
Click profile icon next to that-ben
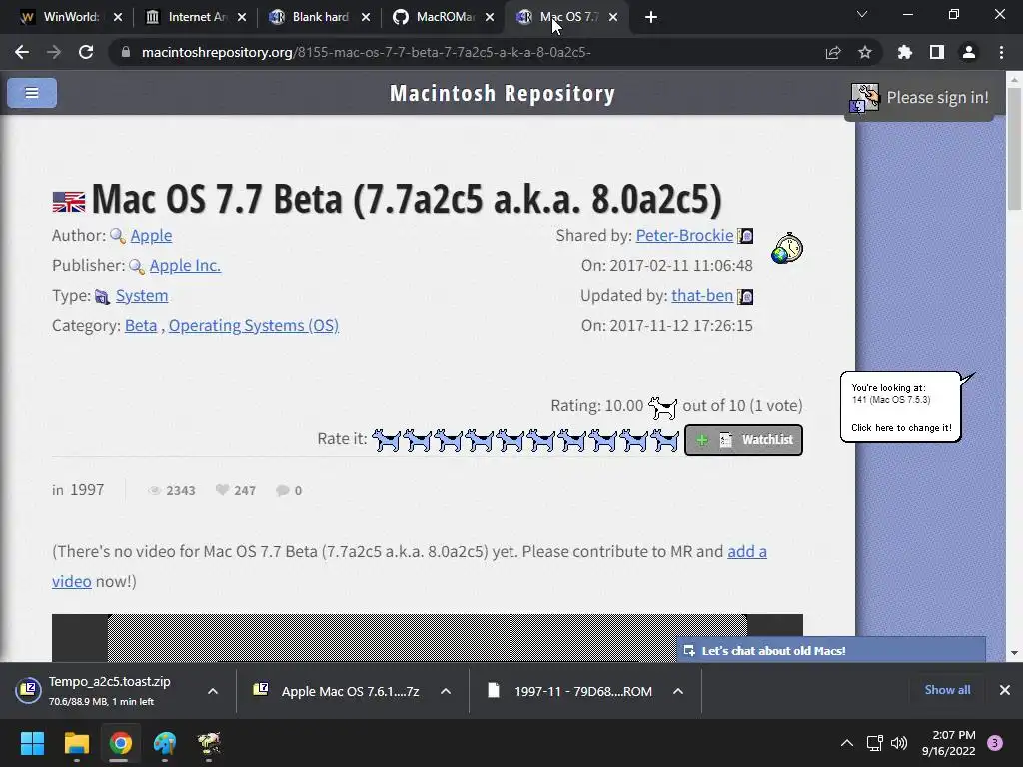click(745, 296)
